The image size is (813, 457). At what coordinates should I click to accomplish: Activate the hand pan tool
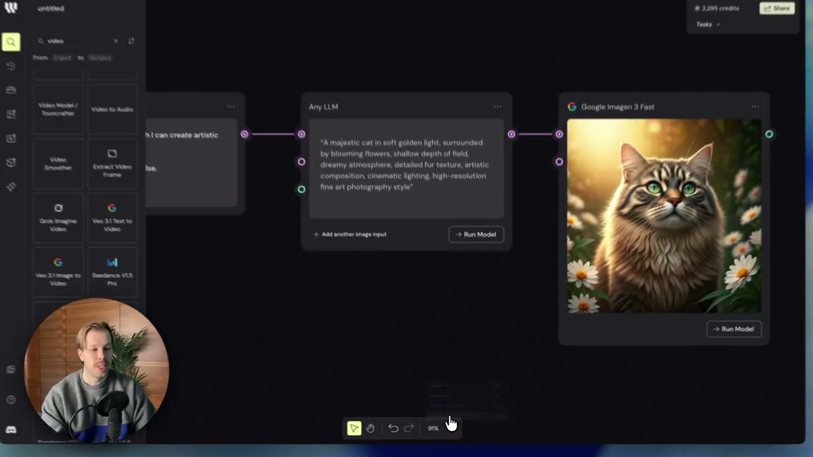click(x=370, y=428)
